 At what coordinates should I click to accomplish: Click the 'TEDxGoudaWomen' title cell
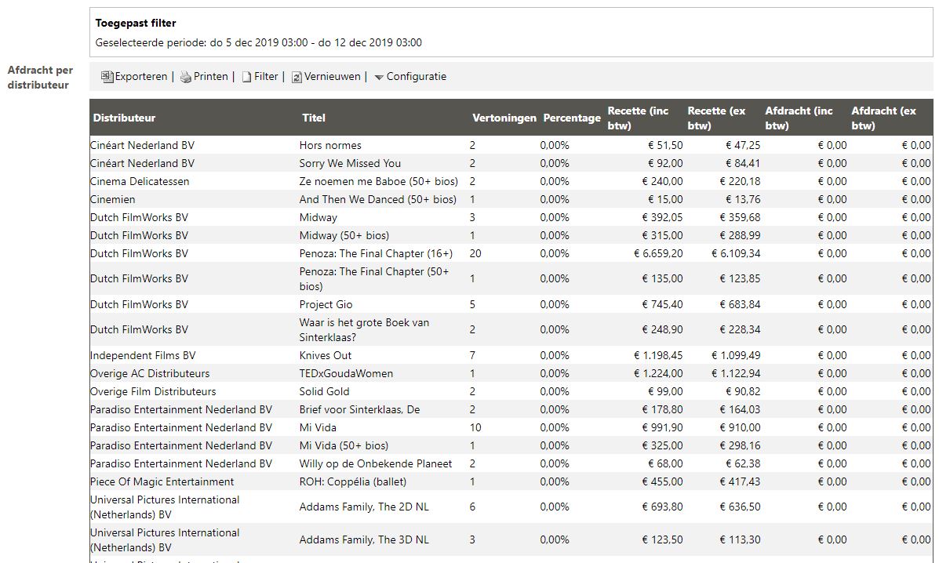click(x=346, y=373)
